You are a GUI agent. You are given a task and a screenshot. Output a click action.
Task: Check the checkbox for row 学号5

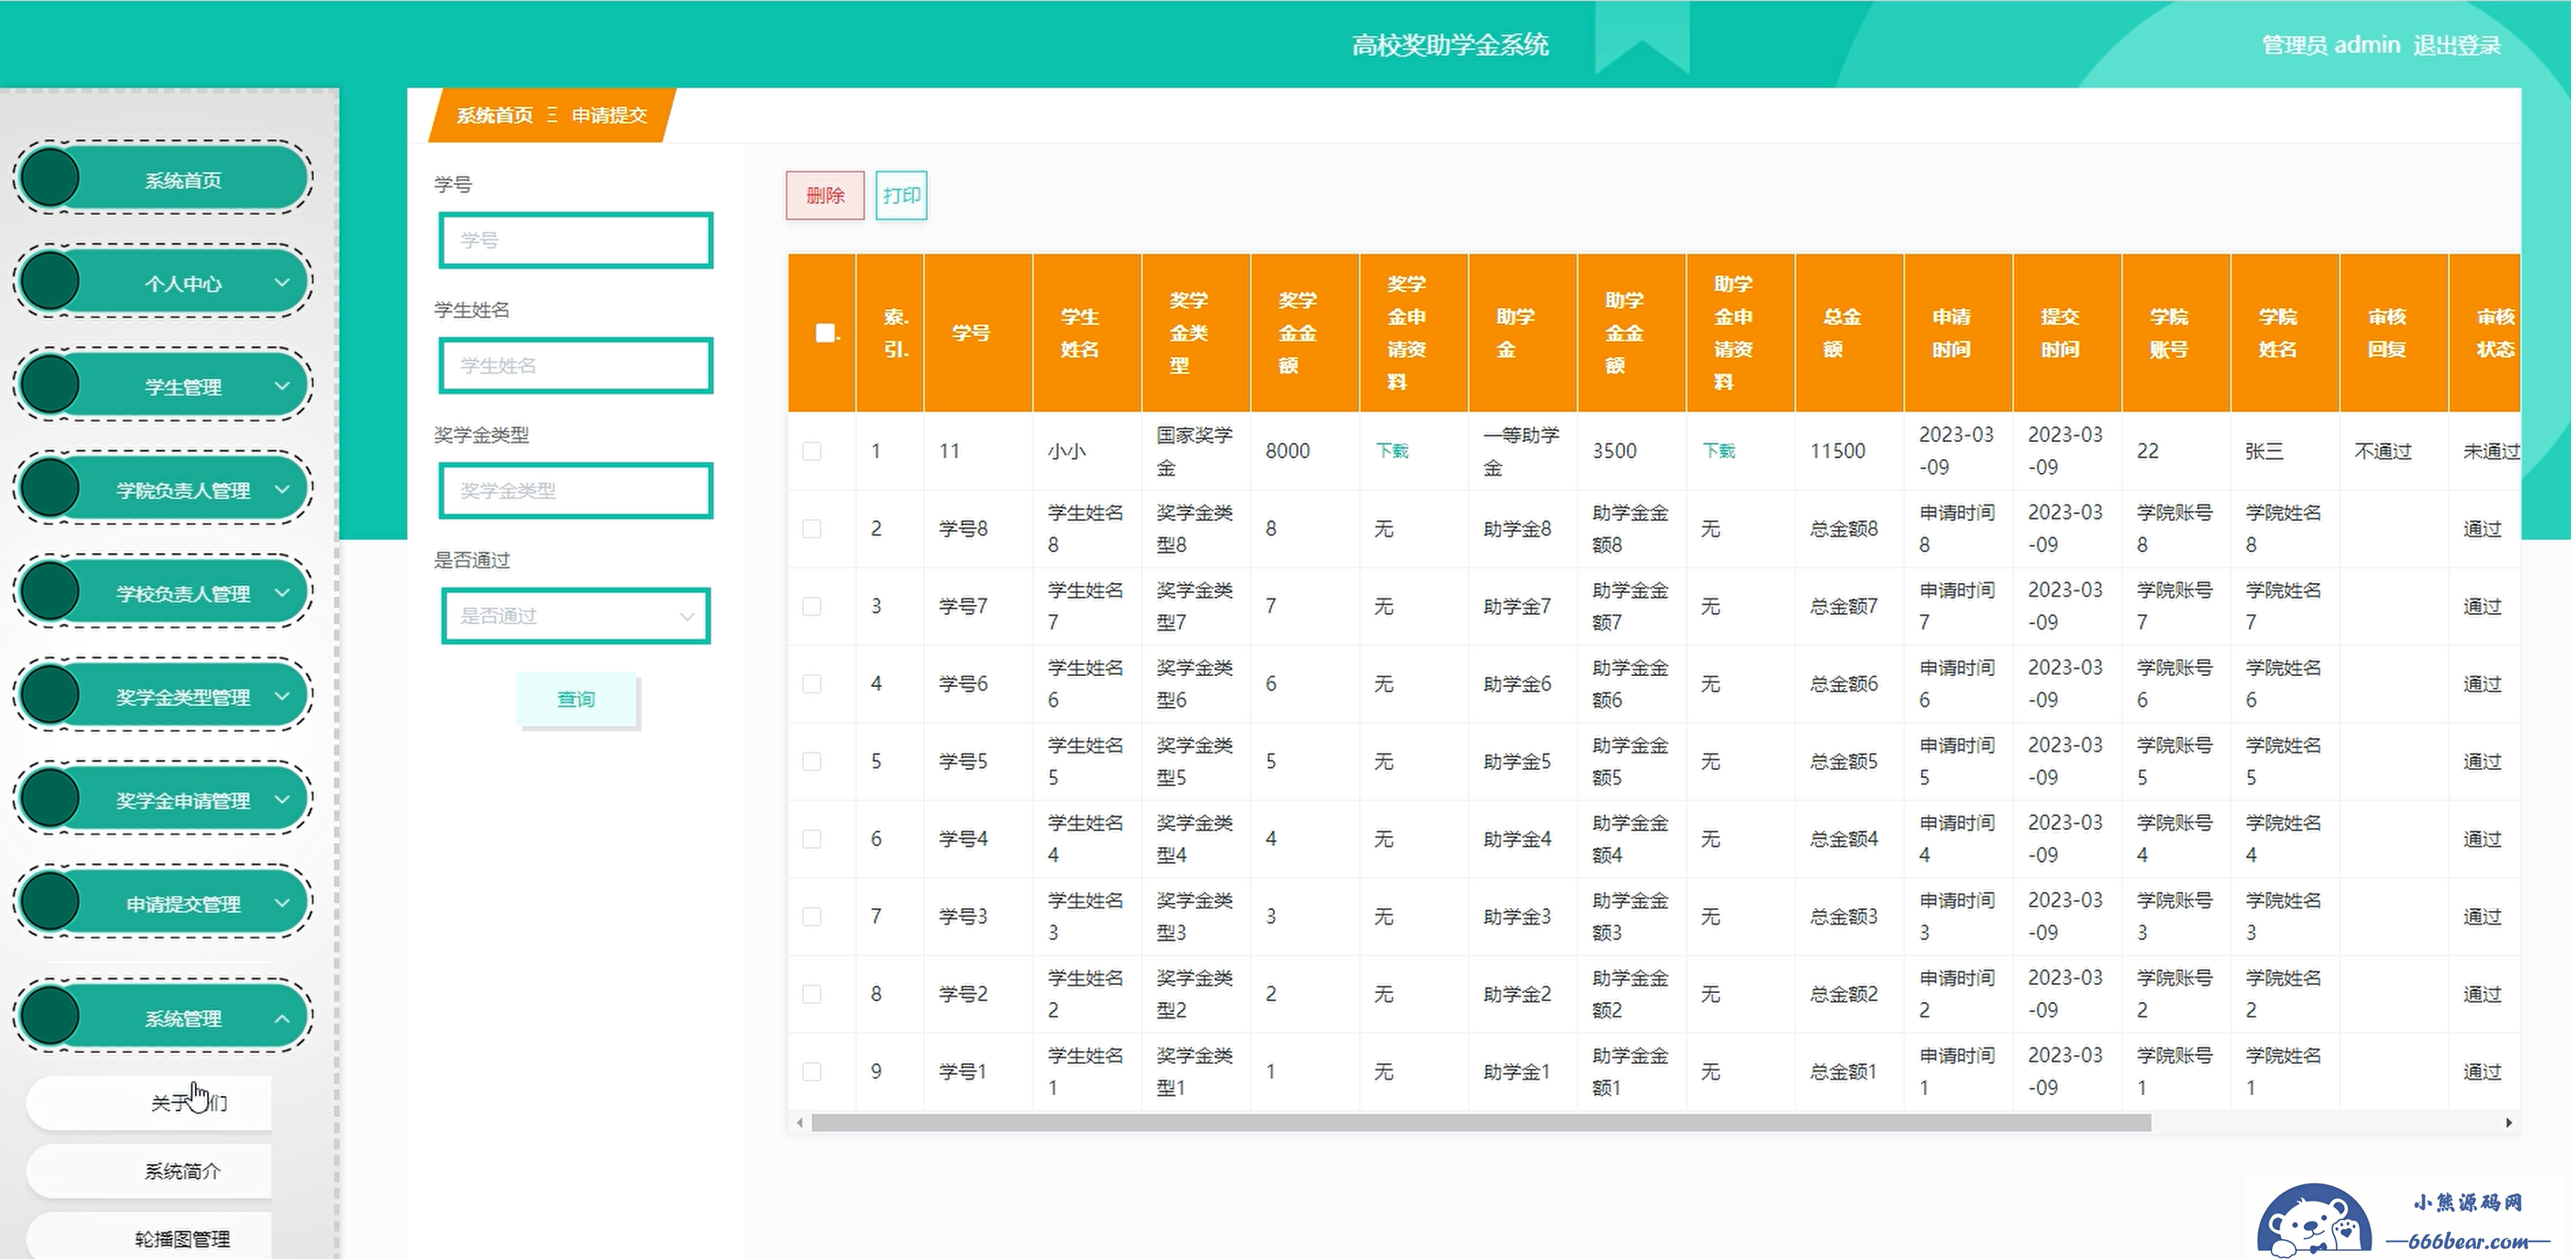point(812,762)
